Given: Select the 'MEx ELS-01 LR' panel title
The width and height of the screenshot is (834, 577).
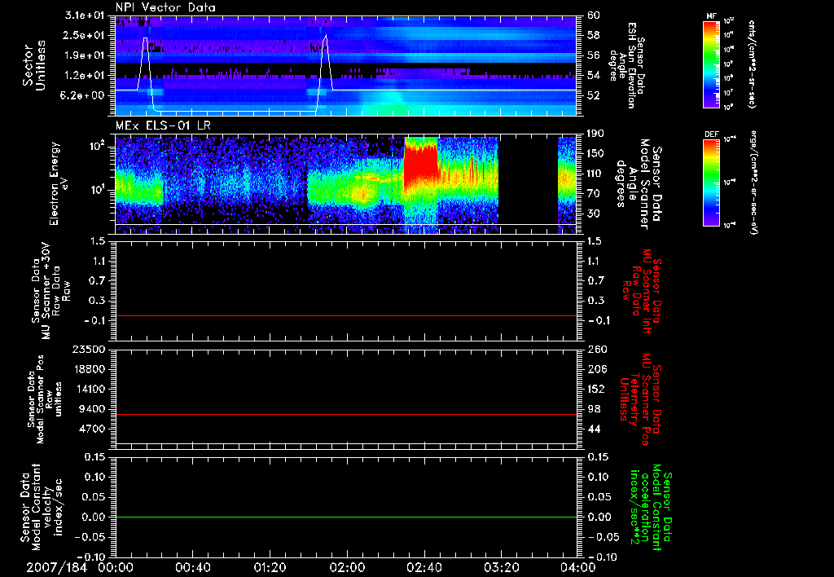Looking at the screenshot, I should coord(163,126).
